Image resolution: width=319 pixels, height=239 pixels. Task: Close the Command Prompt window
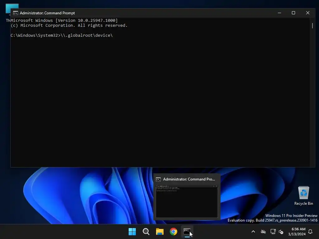pyautogui.click(x=308, y=13)
